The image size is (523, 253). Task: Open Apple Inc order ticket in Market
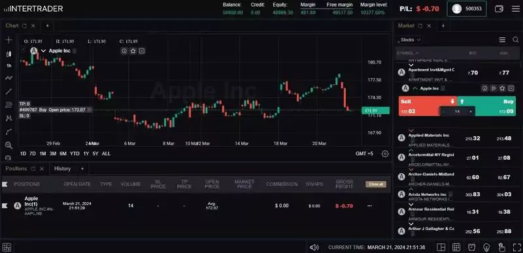[511, 89]
